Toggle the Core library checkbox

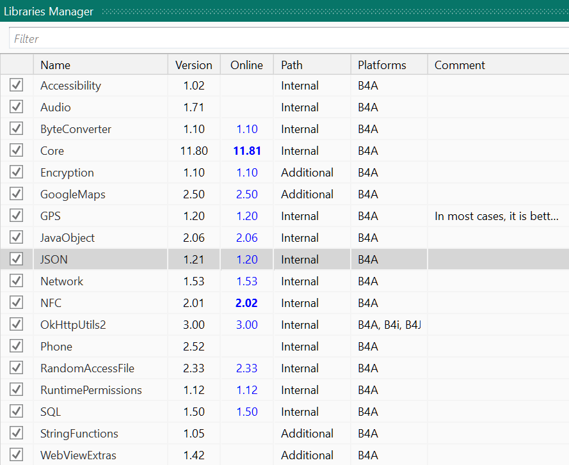[x=17, y=151]
